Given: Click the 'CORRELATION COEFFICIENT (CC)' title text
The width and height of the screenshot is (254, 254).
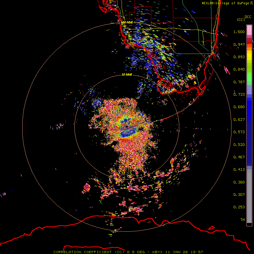Looking at the screenshot, I should [89, 252].
